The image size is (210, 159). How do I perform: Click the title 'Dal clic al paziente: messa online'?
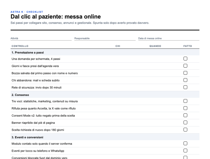tap(56, 17)
